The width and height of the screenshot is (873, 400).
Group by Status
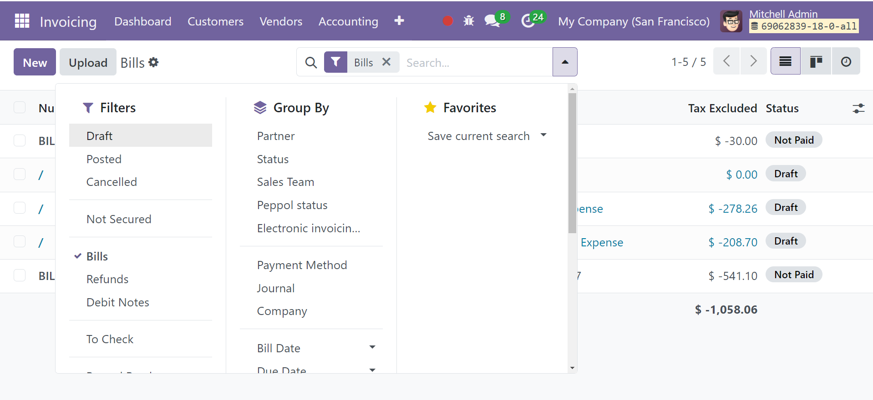[x=311, y=159]
